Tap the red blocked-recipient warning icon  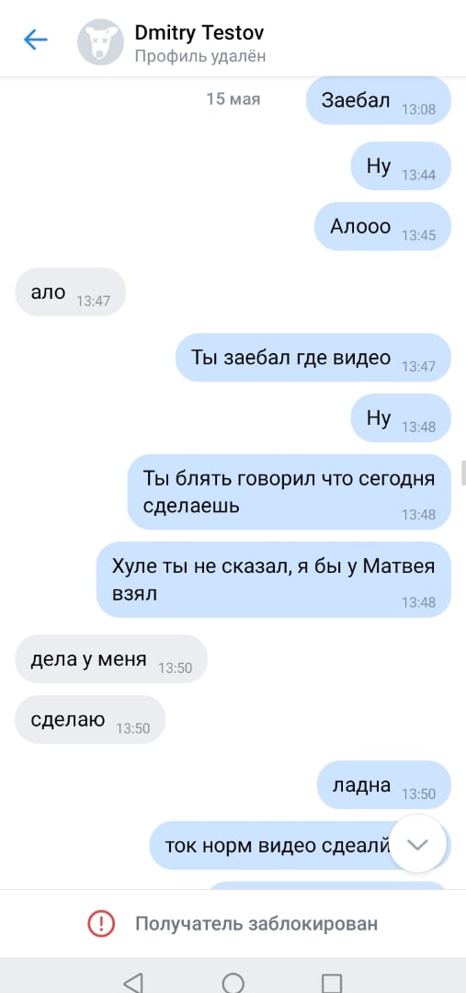click(x=101, y=923)
